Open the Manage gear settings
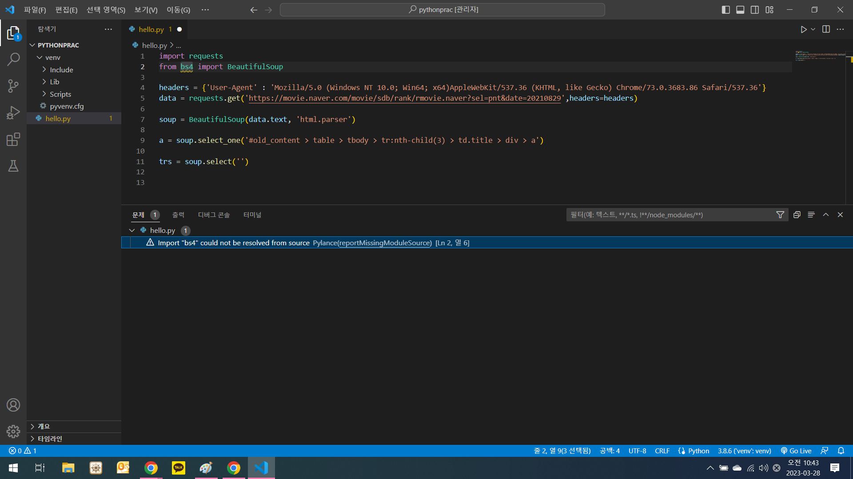The width and height of the screenshot is (853, 479). 13,431
